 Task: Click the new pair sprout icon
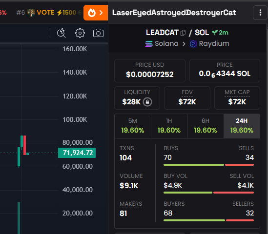tap(215, 33)
